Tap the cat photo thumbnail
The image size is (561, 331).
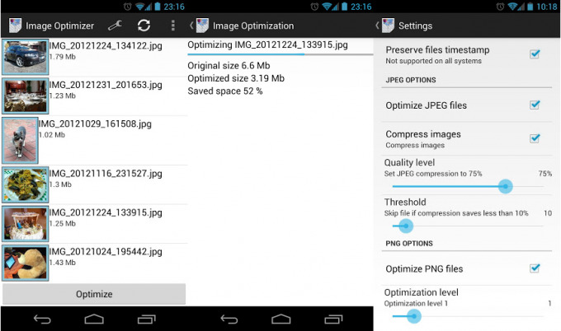coord(20,138)
